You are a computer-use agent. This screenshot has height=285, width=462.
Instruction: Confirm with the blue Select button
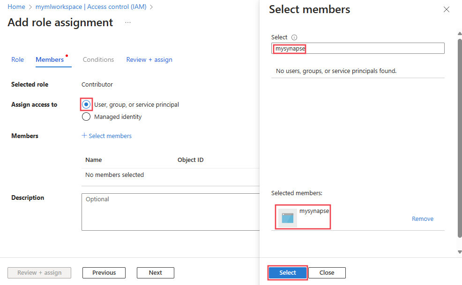pyautogui.click(x=287, y=272)
